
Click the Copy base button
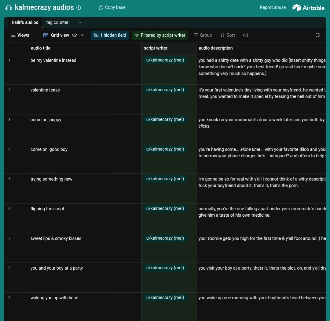point(112,7)
